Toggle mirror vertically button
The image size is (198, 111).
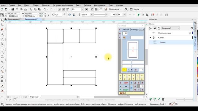(x=74, y=15)
